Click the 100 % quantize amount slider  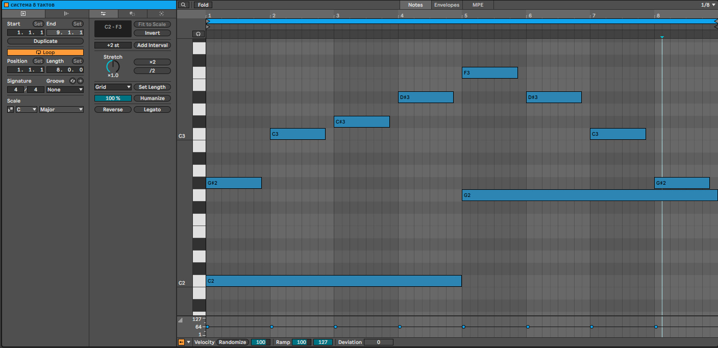(x=113, y=98)
